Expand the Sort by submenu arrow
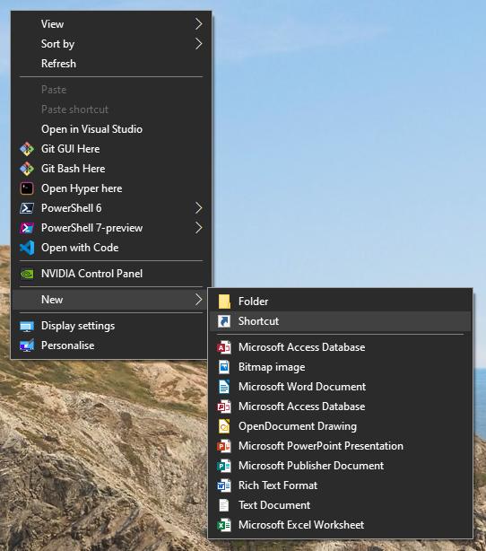This screenshot has height=551, width=486. (198, 44)
